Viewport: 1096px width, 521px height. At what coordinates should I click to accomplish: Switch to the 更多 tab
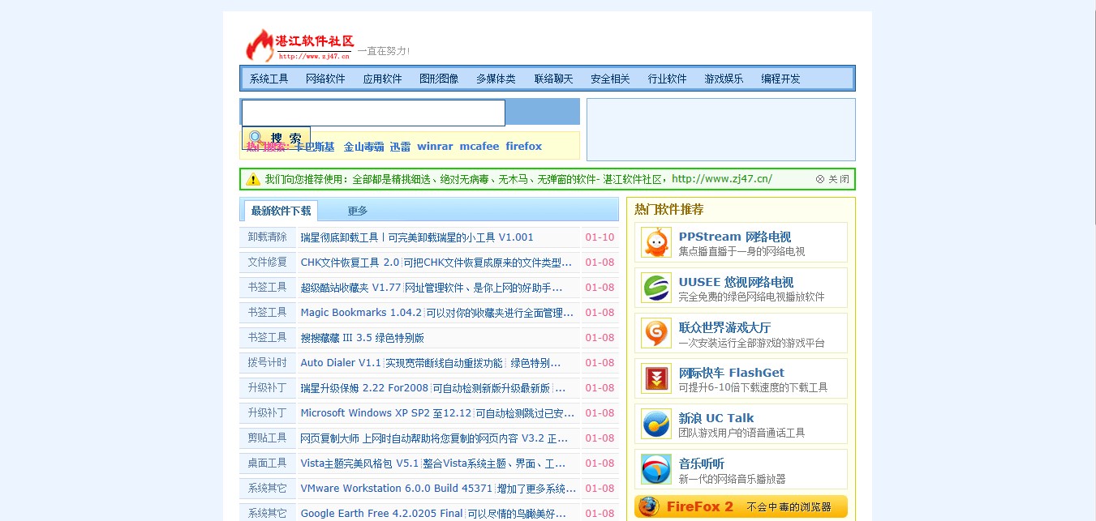point(358,211)
